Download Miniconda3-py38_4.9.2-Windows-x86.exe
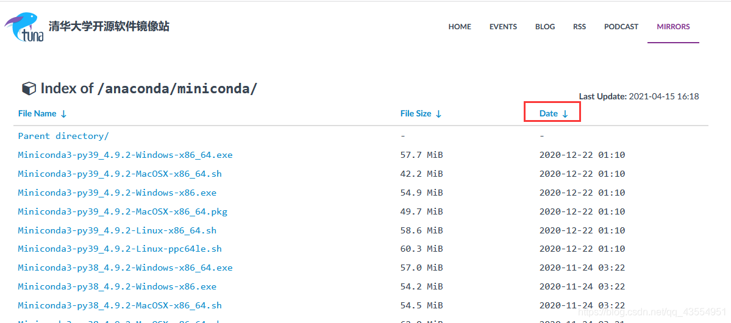The width and height of the screenshot is (731, 323). click(x=117, y=286)
